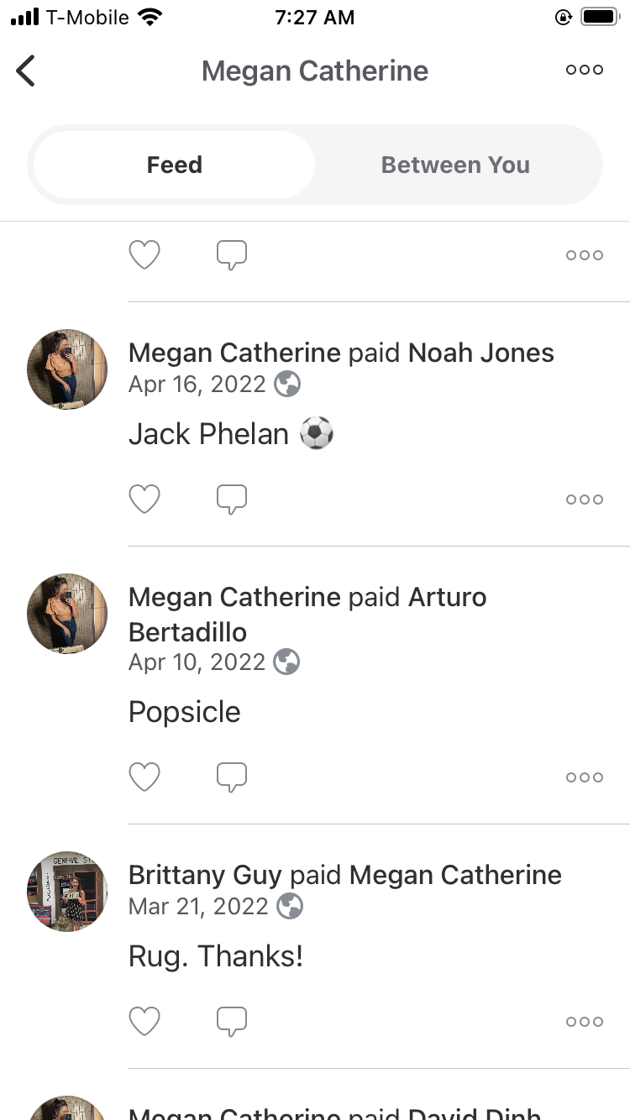Switch to the Between You tab
Image resolution: width=630 pixels, height=1120 pixels.
tap(455, 165)
